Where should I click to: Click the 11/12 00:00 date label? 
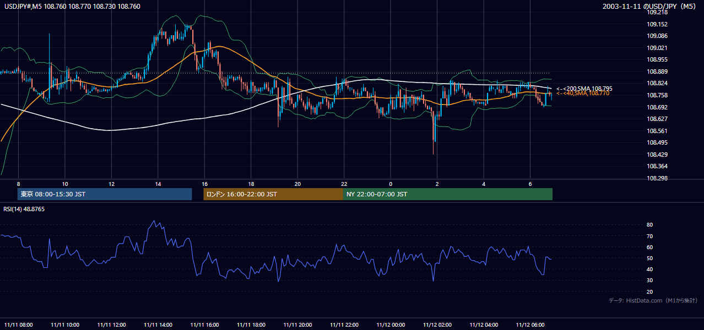pyautogui.click(x=391, y=324)
